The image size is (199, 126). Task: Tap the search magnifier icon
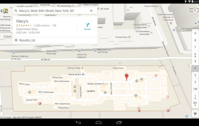coord(16,11)
